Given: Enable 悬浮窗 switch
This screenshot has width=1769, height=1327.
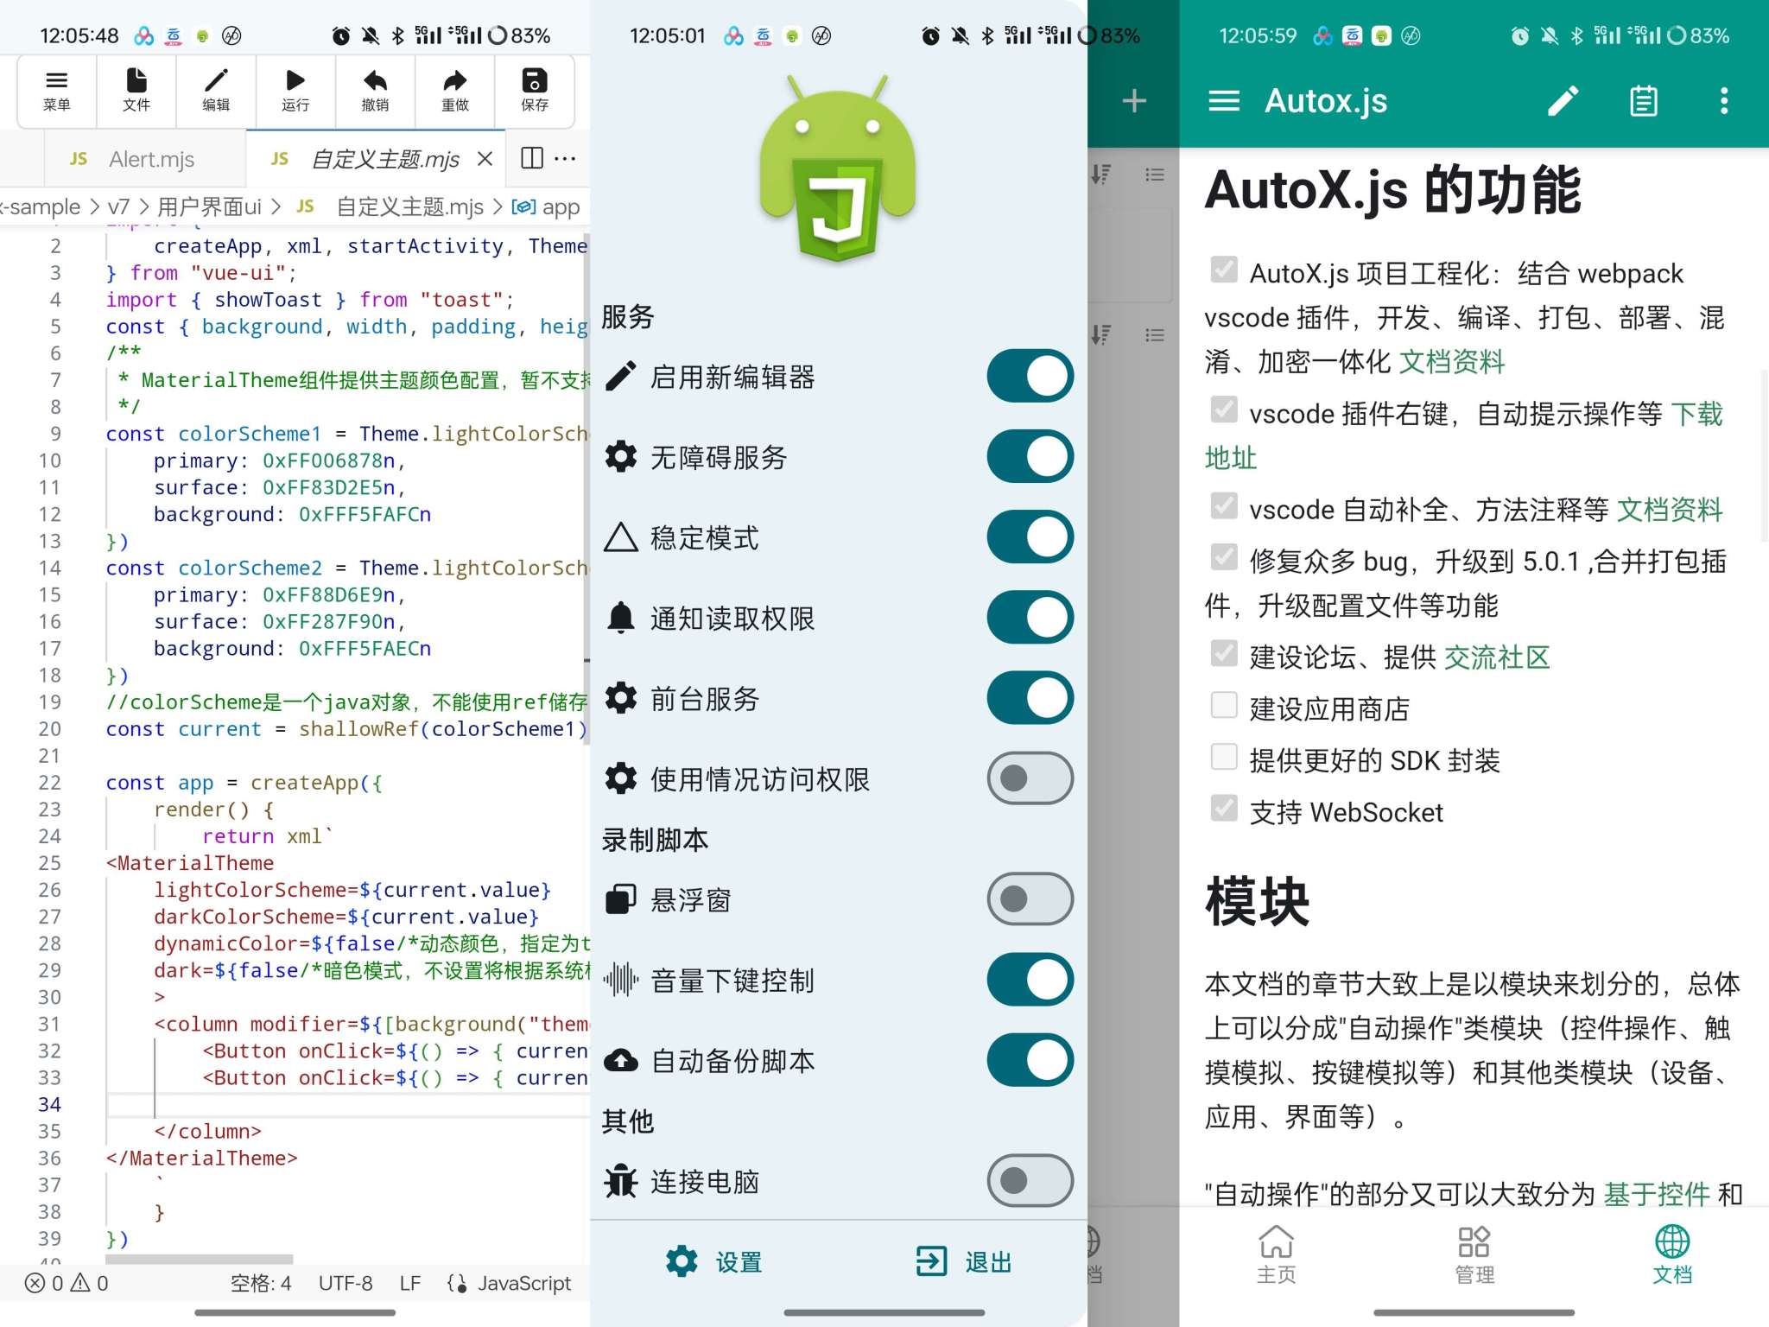Looking at the screenshot, I should 1030,899.
